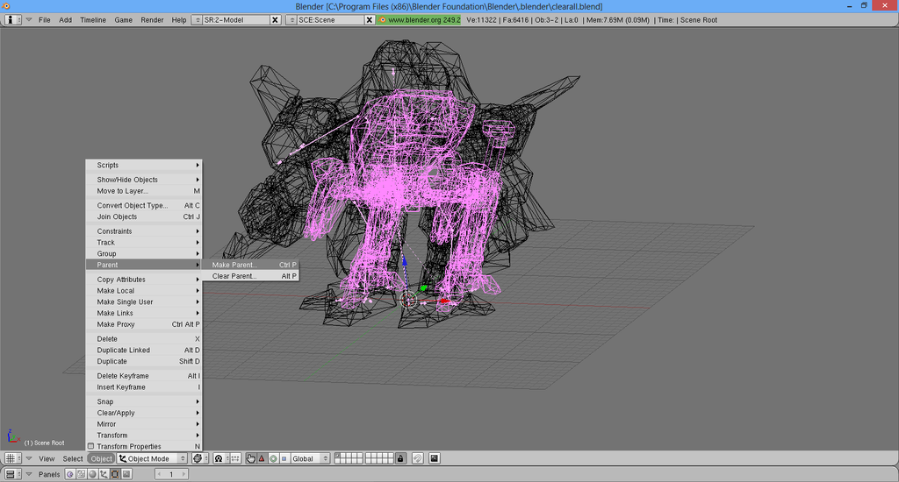
Task: Choose Clear Parent... from submenu
Action: click(250, 276)
